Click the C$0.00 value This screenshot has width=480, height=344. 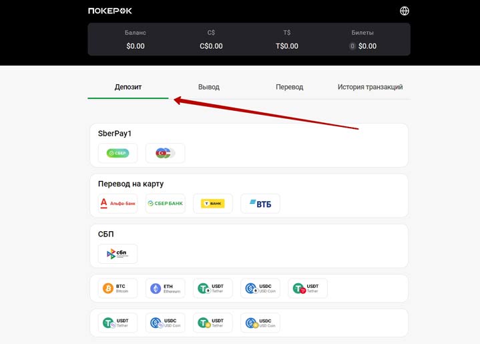(x=211, y=46)
